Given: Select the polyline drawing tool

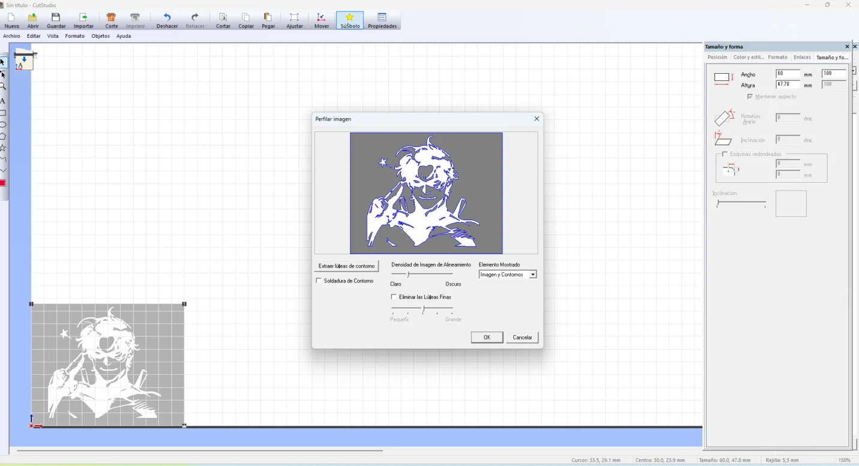Looking at the screenshot, I should coord(2,160).
